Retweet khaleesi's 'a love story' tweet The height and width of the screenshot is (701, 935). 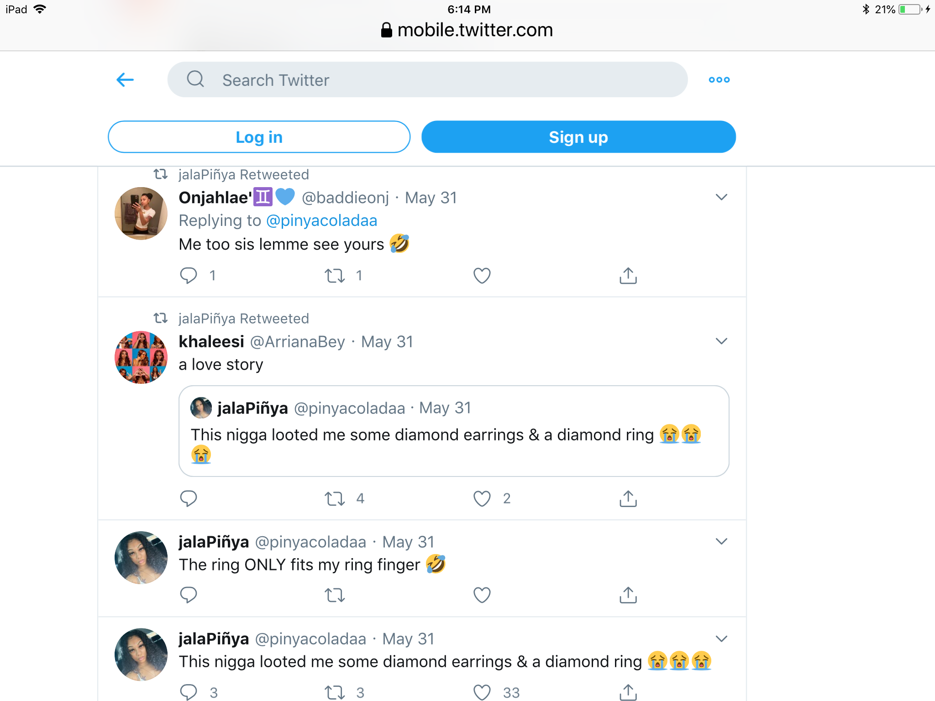335,499
